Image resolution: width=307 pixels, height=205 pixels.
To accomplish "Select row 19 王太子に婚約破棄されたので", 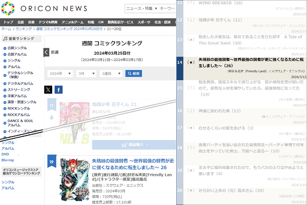I will coord(242,177).
